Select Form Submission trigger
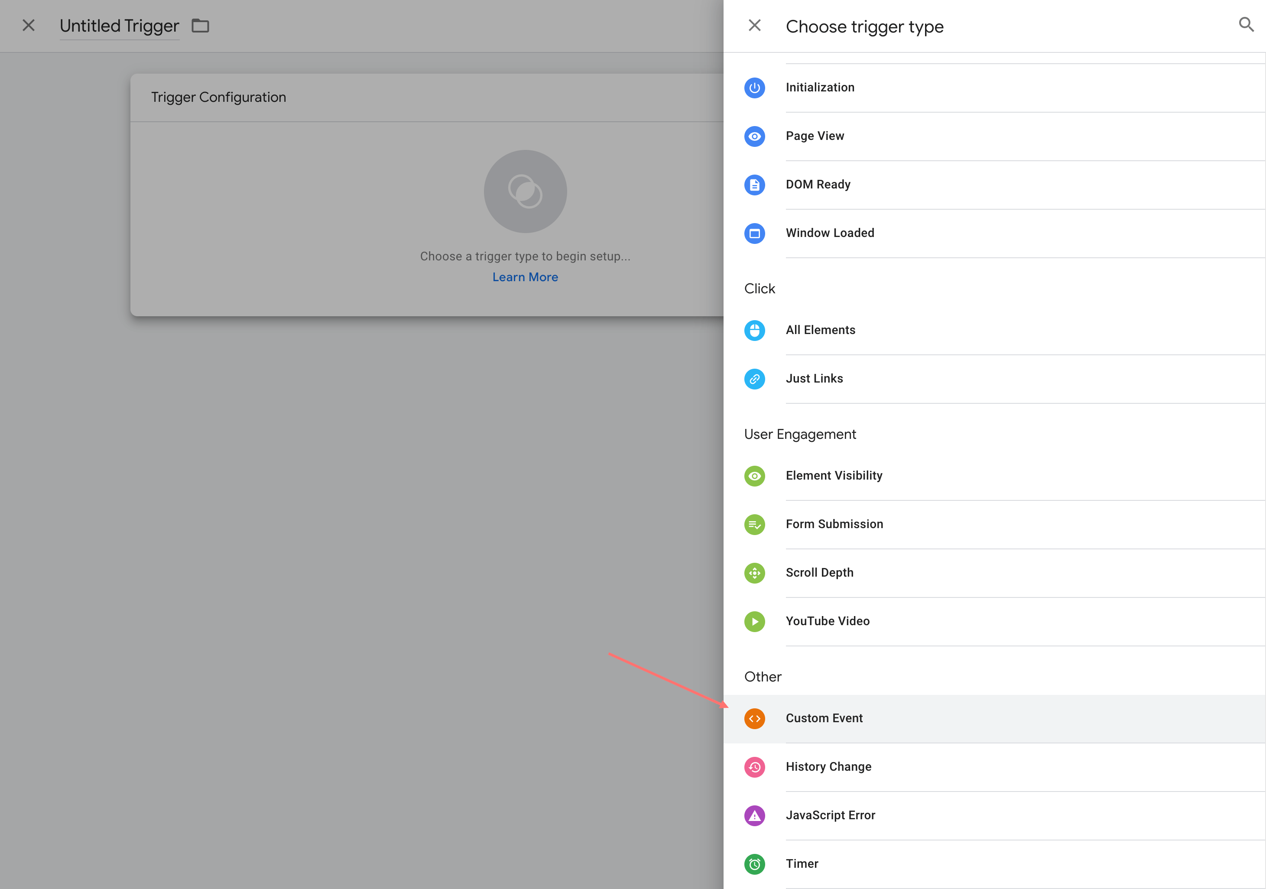The width and height of the screenshot is (1266, 889). (x=994, y=525)
